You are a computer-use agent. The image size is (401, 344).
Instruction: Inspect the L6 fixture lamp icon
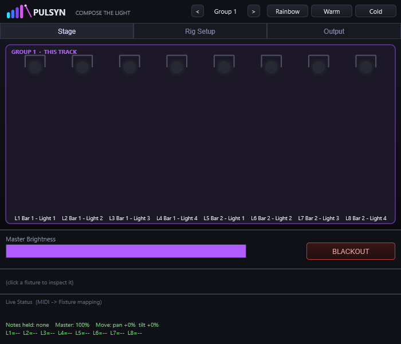(272, 65)
